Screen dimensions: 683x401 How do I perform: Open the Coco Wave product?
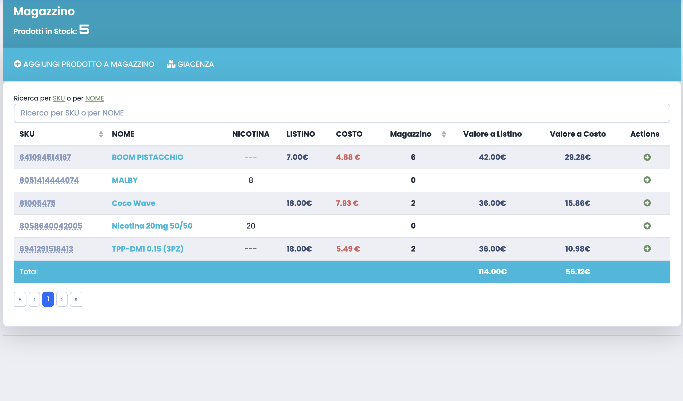[x=134, y=203]
